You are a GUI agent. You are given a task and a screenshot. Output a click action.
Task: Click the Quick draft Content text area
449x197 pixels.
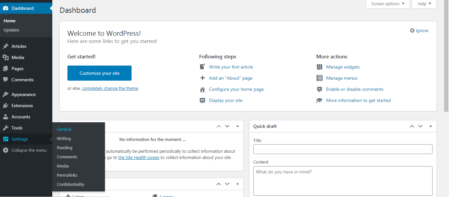[x=343, y=181]
